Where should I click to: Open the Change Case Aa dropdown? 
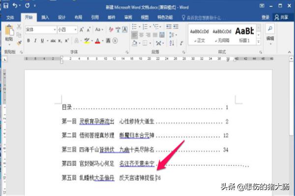click(x=99, y=29)
